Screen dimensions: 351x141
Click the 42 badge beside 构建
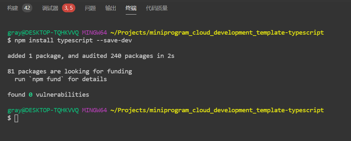(27, 8)
